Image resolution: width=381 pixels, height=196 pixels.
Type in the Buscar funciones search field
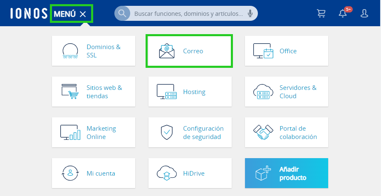pos(188,14)
